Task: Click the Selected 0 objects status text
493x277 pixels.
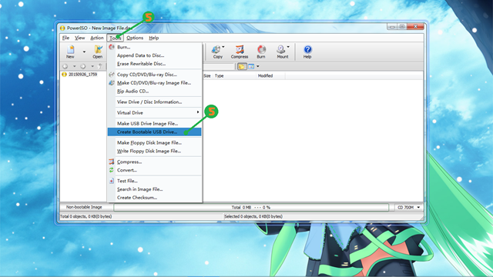Action: pos(253,216)
